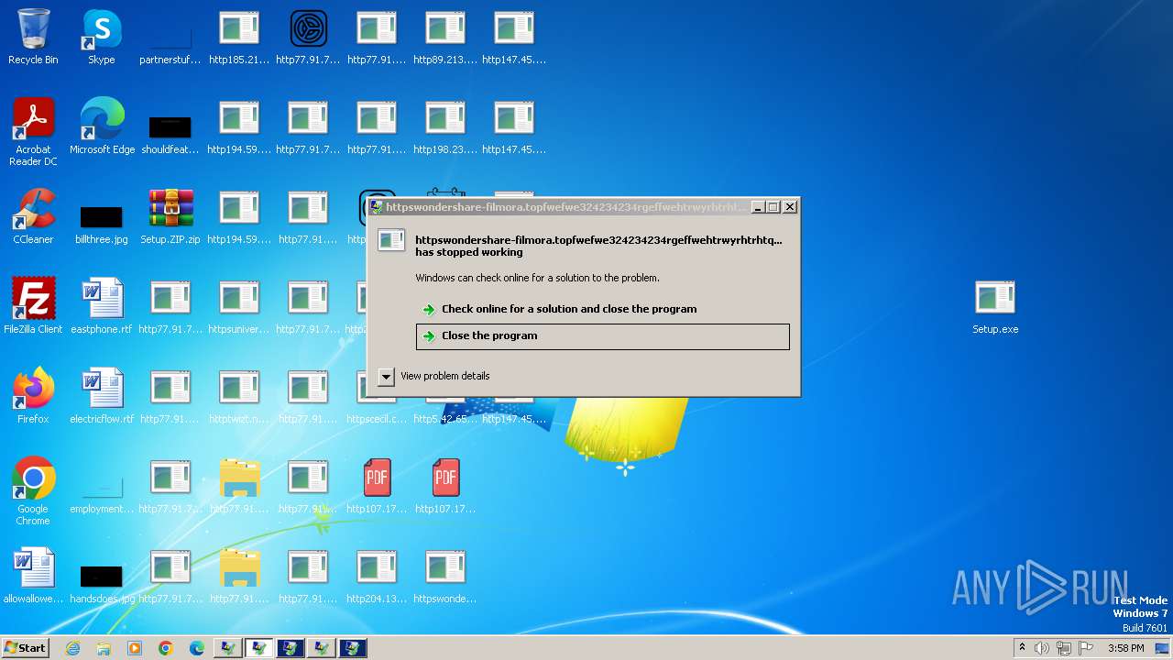Select the httpswonde... desktop file
The image size is (1173, 660).
(x=445, y=577)
